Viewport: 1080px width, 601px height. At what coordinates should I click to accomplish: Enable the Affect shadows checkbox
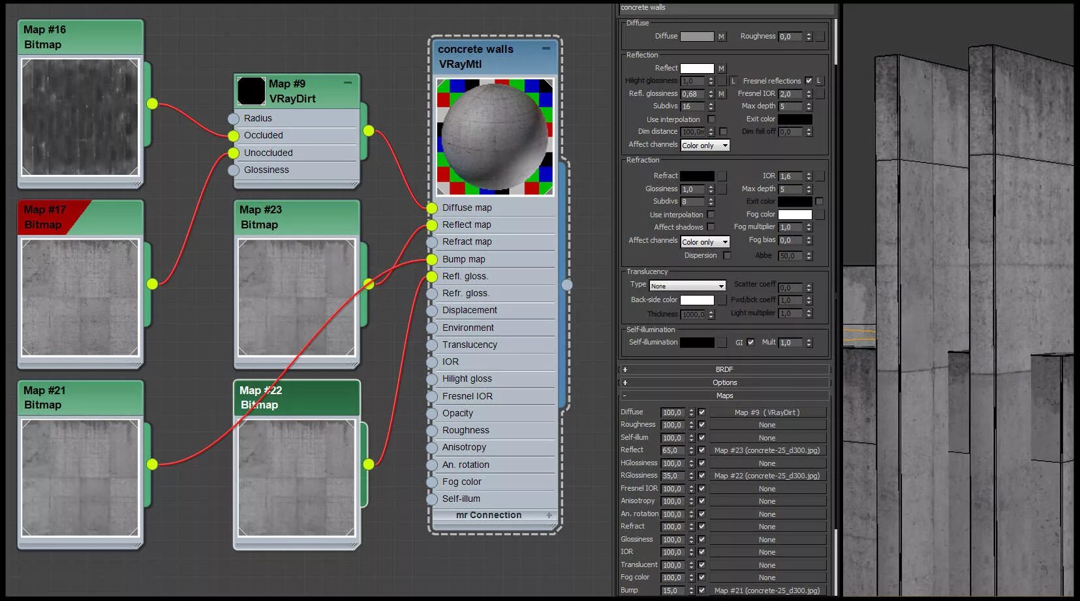pyautogui.click(x=711, y=227)
